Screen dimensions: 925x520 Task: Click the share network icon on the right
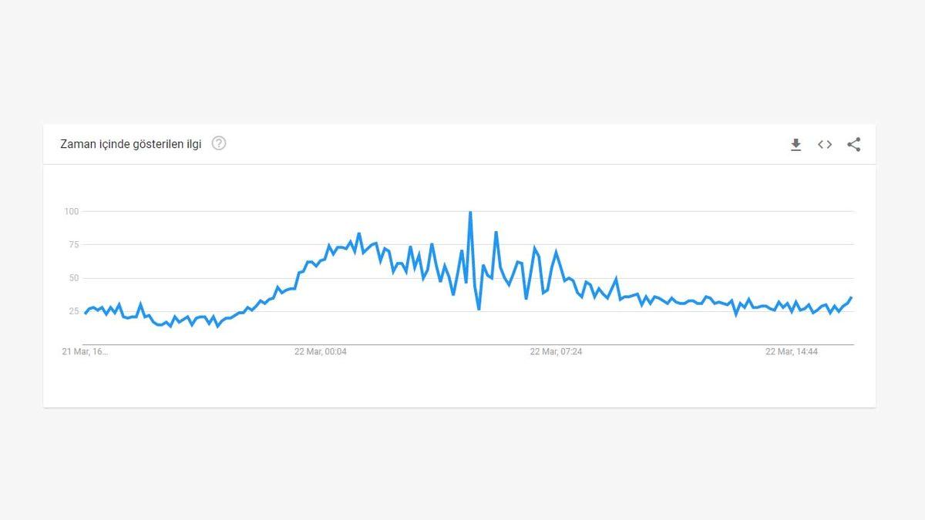[853, 144]
